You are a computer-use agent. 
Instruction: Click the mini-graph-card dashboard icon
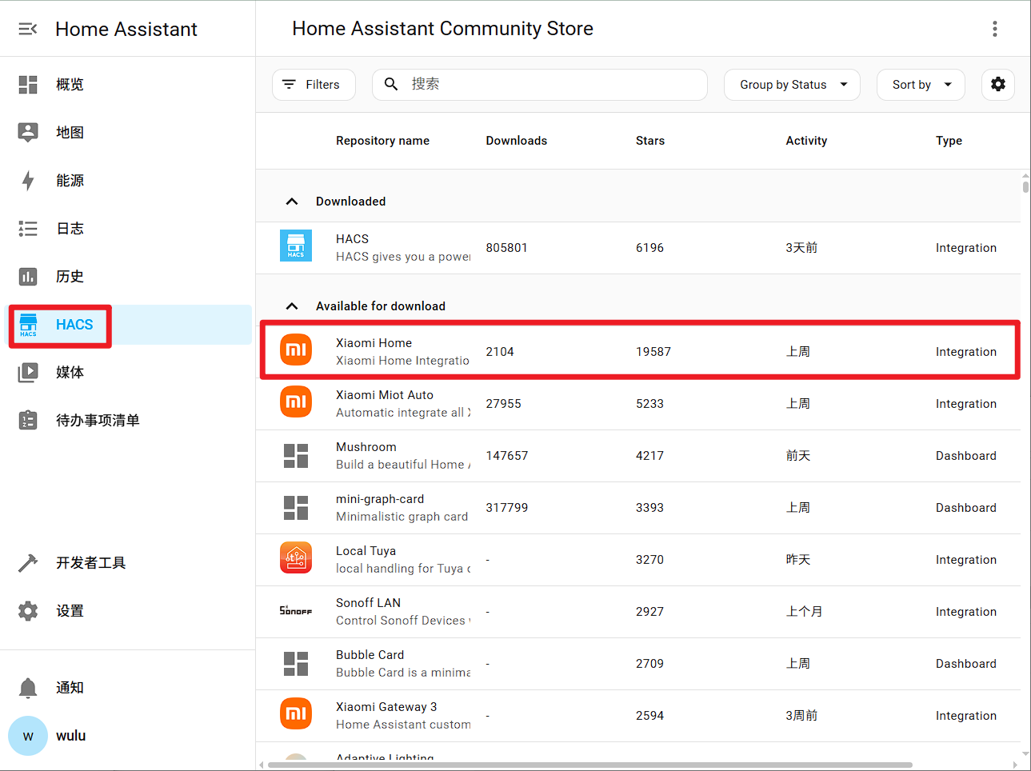click(x=296, y=508)
